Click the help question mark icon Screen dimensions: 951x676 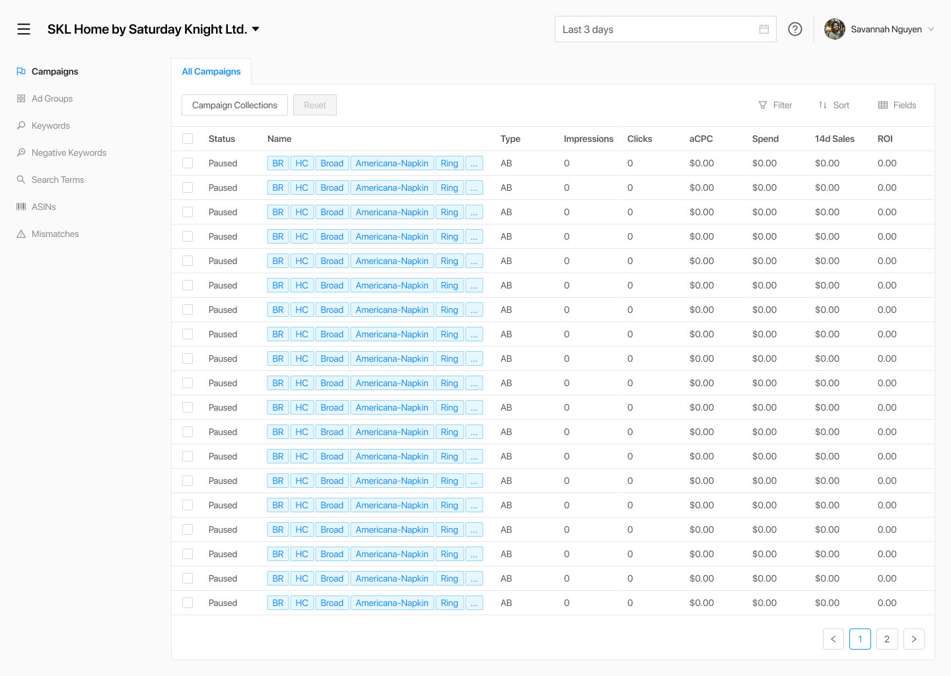(x=795, y=29)
